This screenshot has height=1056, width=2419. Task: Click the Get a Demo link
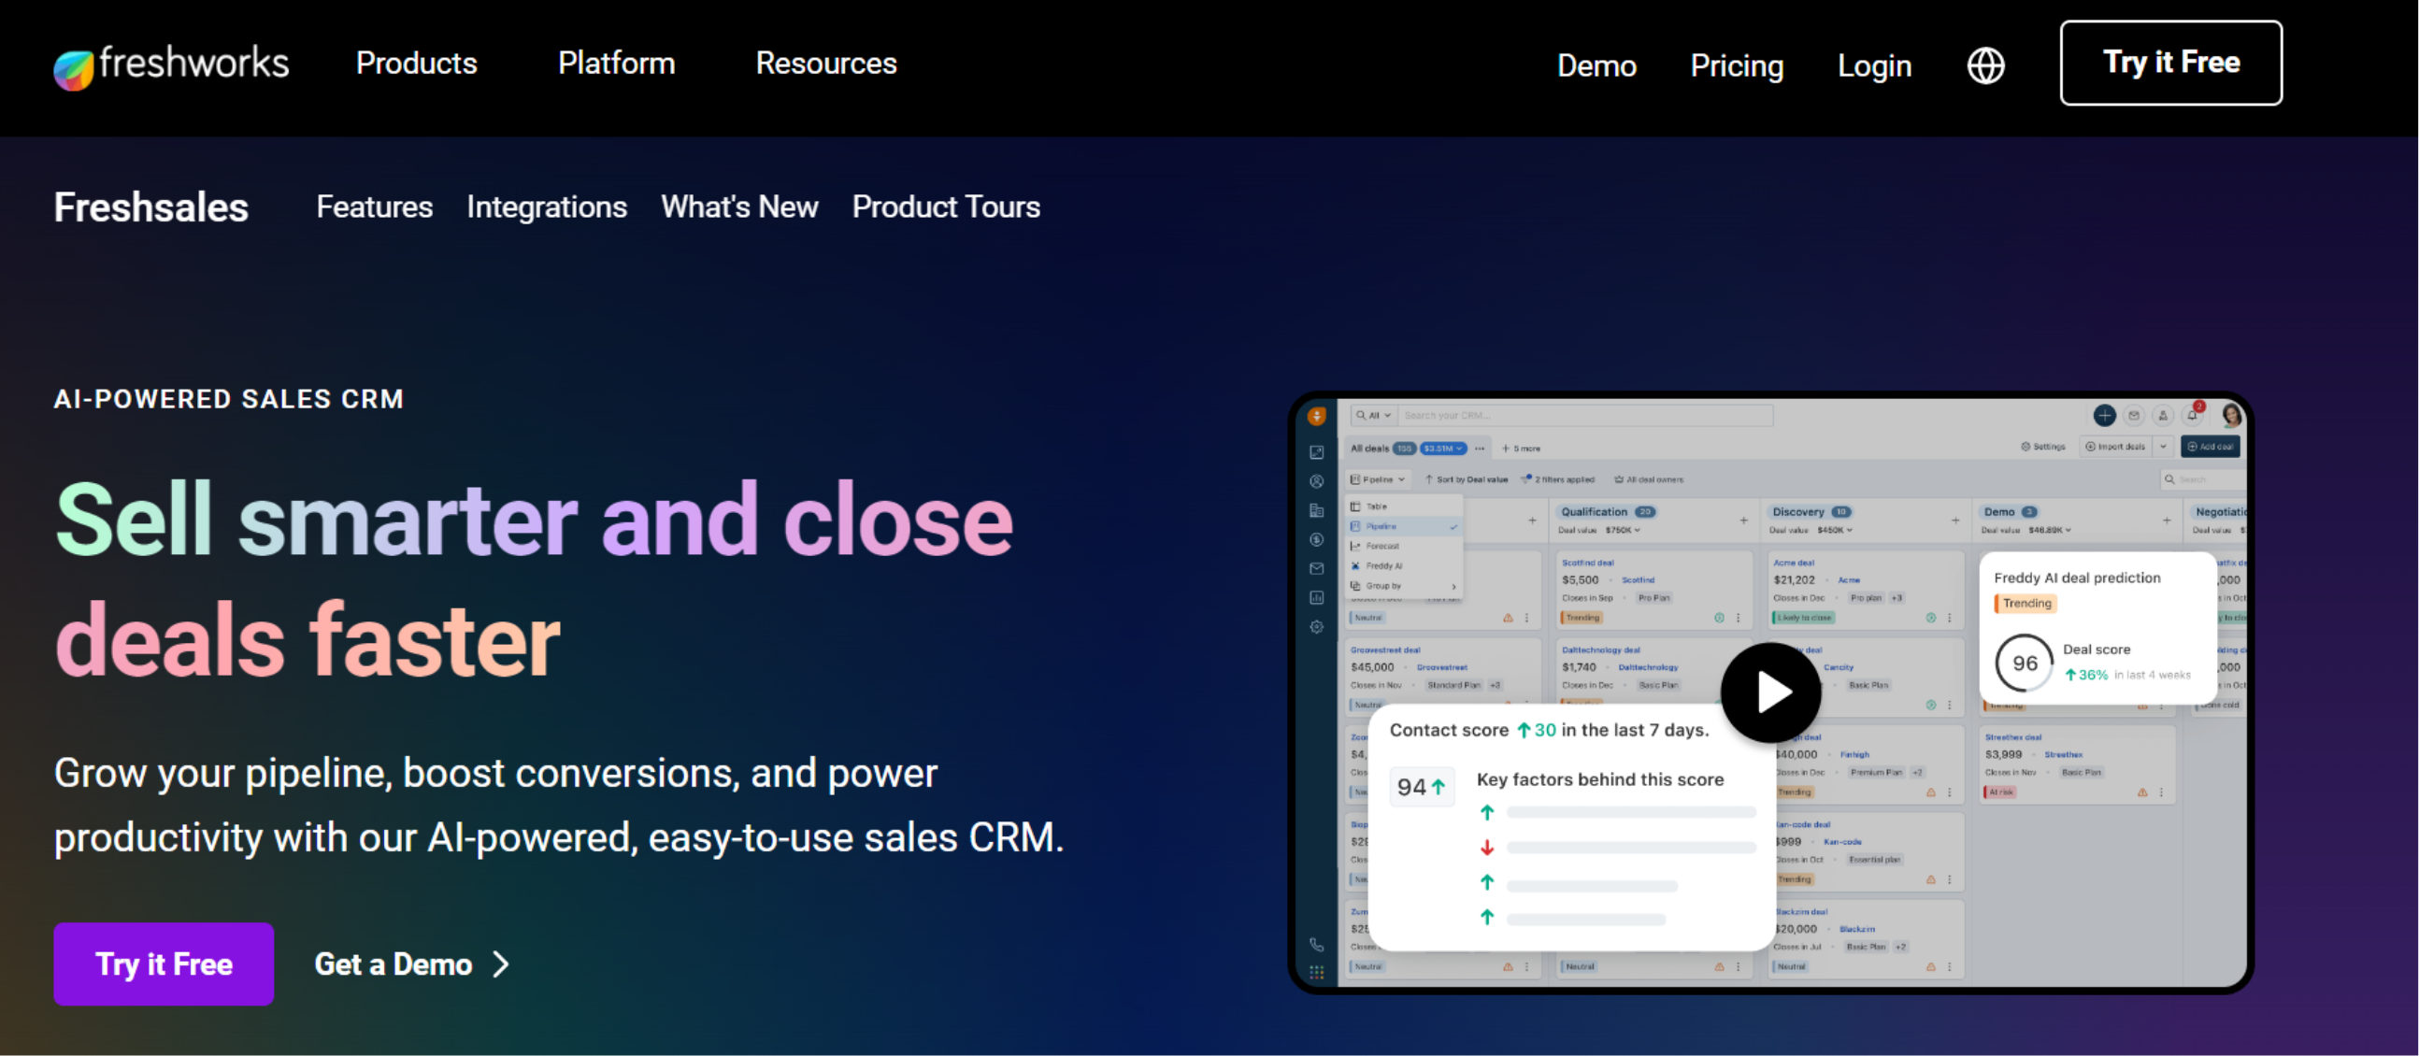coord(412,964)
